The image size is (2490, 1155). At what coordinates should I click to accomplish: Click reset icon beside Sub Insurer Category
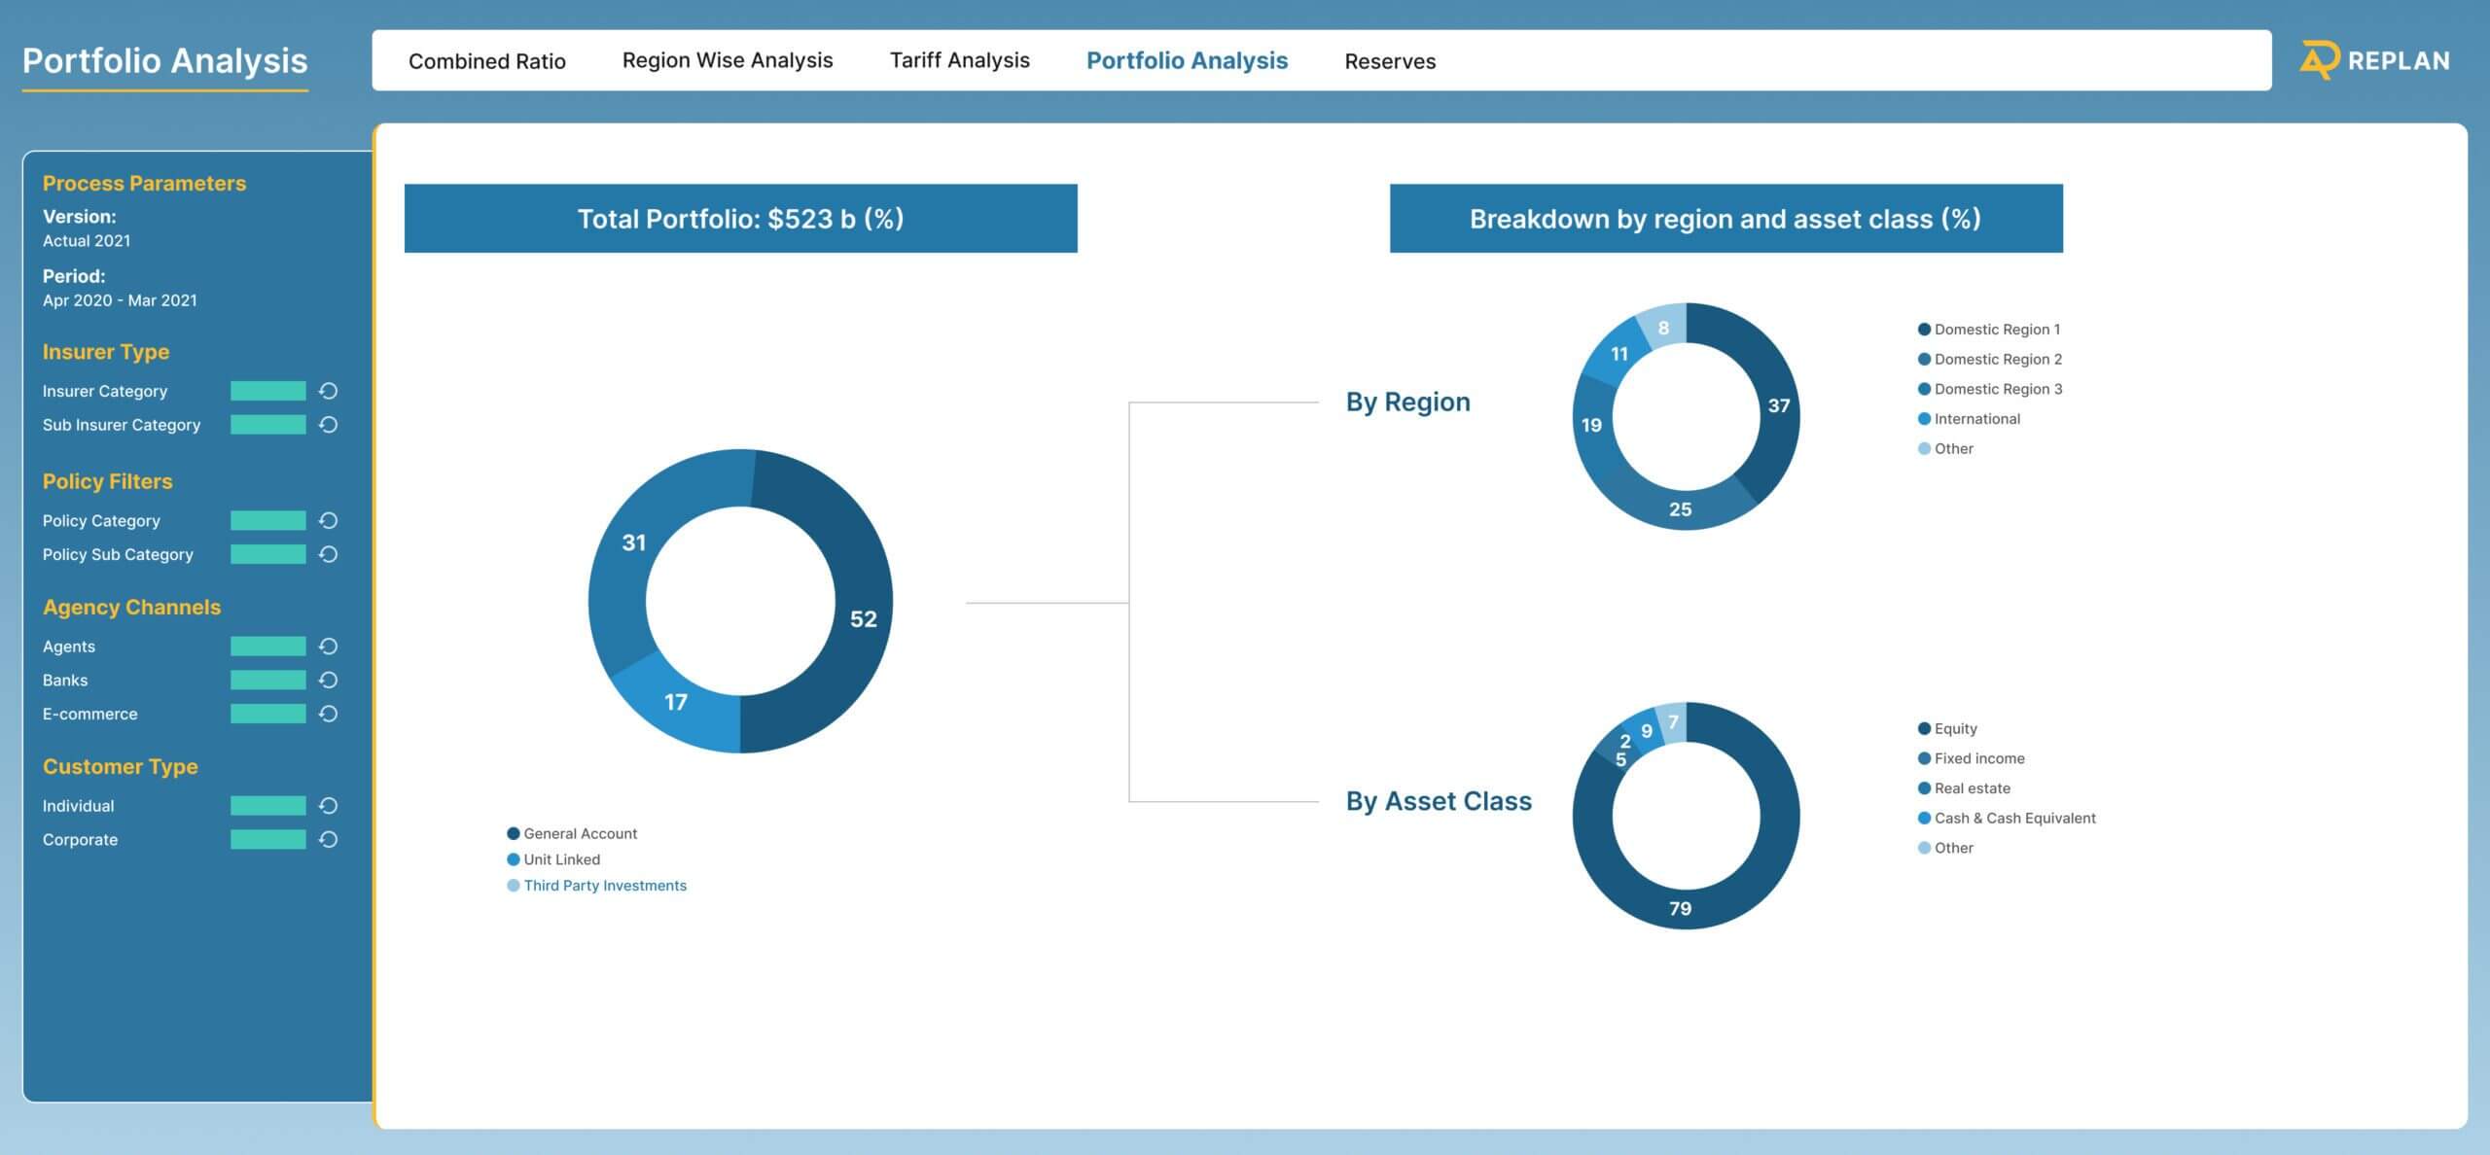coord(329,425)
